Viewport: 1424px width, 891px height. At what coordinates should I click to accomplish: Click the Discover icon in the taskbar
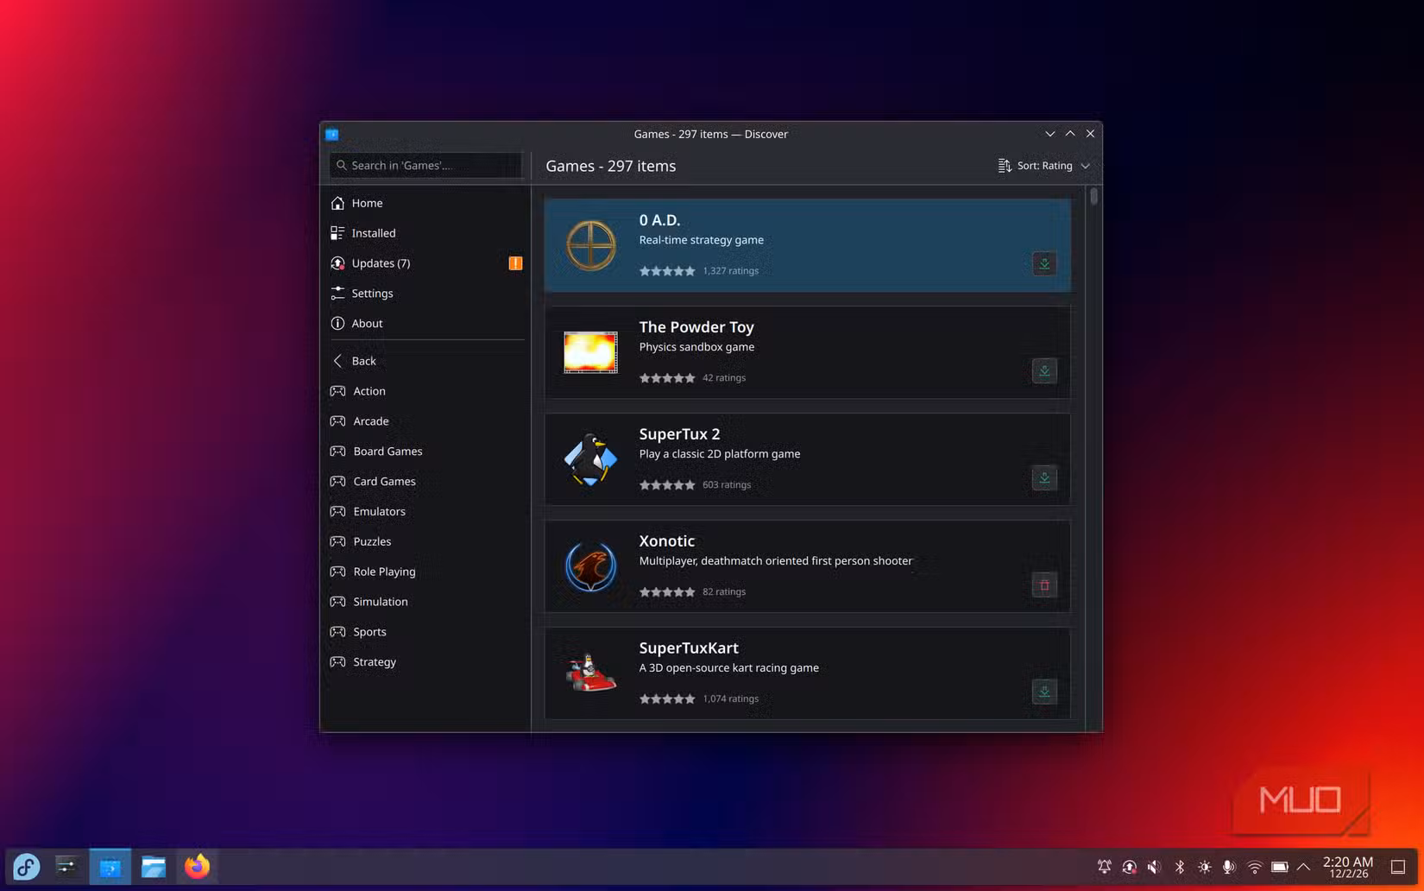point(110,866)
